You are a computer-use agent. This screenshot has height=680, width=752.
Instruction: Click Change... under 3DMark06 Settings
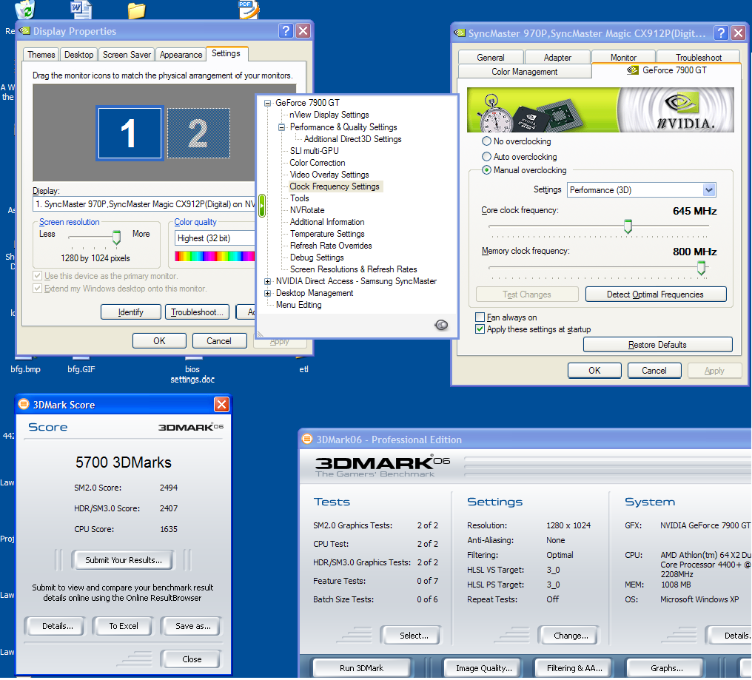(x=571, y=636)
